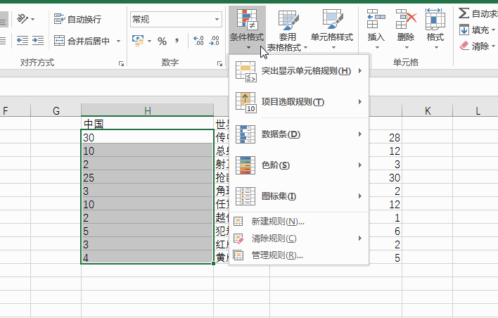
Task: Apply Comma Style number format
Action: coord(177,41)
